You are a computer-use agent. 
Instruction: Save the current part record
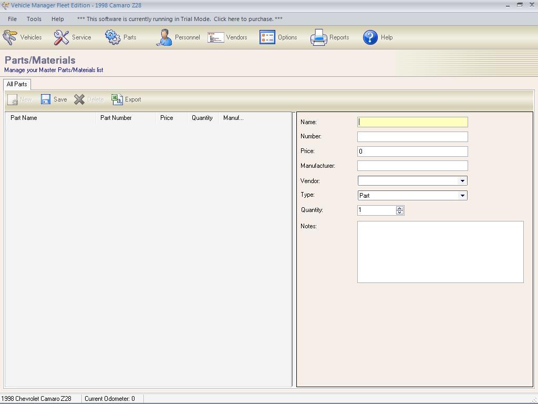coord(54,99)
